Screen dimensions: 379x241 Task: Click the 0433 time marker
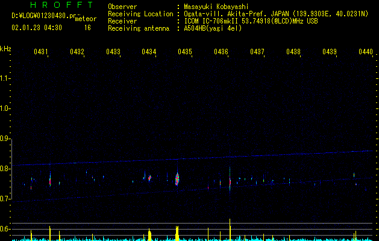113,51
